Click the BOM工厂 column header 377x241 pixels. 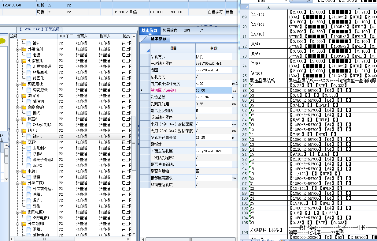pos(66,36)
